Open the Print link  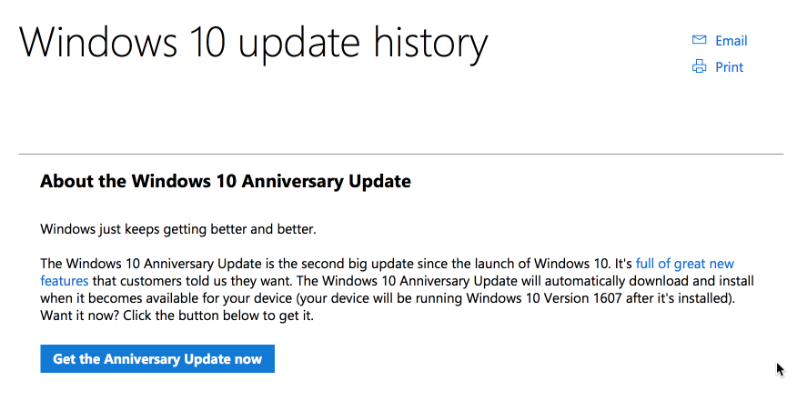point(729,67)
